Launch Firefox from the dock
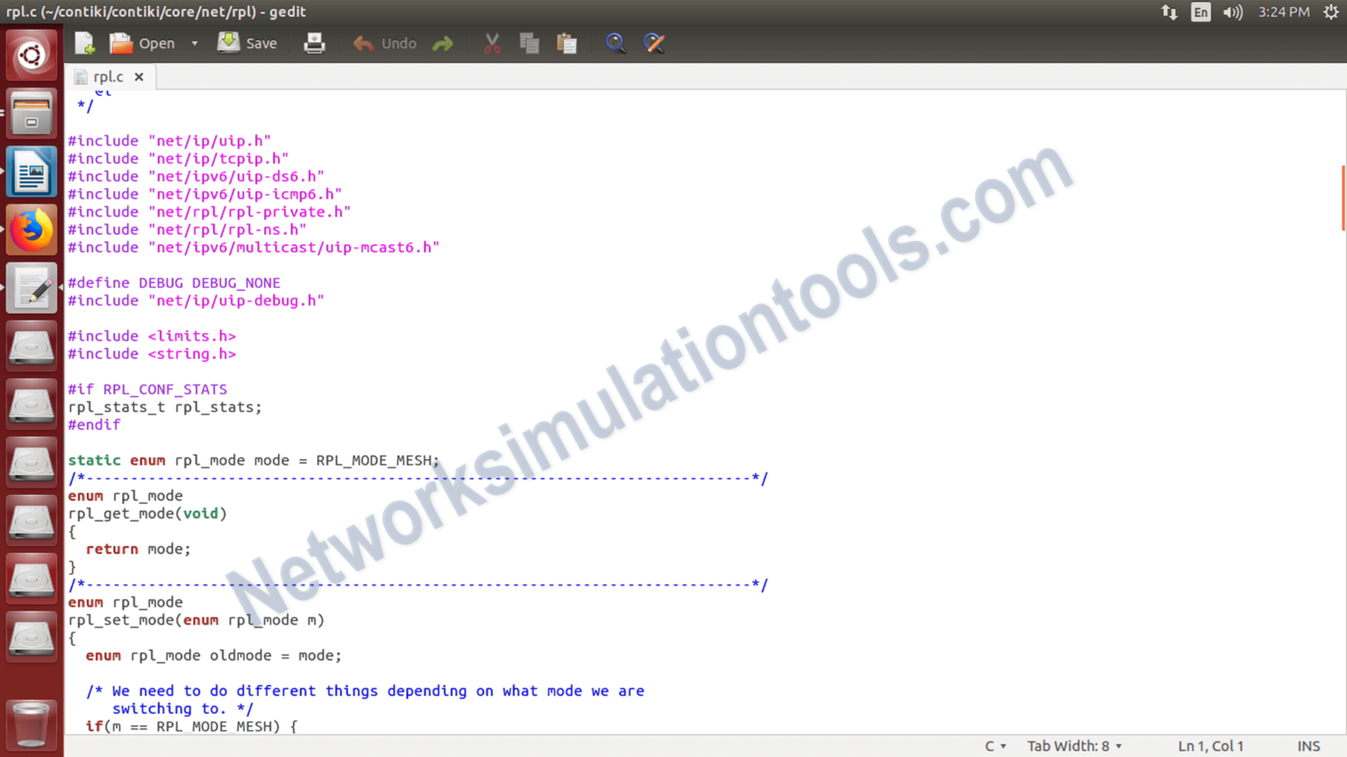This screenshot has height=757, width=1347. coord(32,230)
